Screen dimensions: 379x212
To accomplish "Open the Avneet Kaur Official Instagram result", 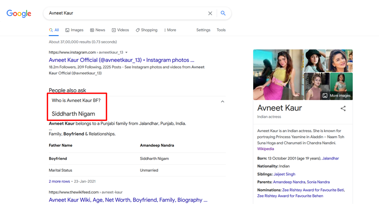I will 121,60.
